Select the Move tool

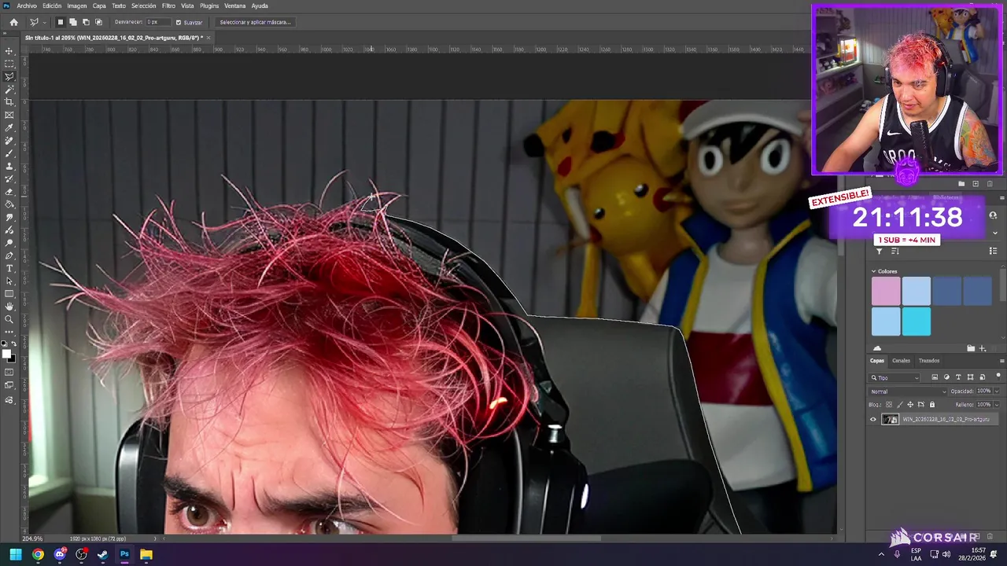(x=9, y=50)
